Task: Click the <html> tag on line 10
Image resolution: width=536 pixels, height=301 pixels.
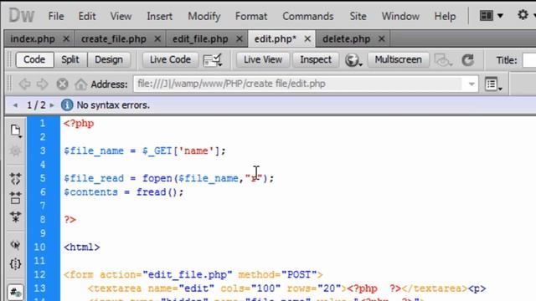Action: pos(82,247)
